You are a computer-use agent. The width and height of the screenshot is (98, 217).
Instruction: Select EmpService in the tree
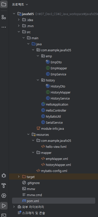58,74
